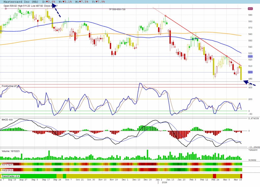Click the Trend Factor -2.4 label
Screen dimensions: 260x187
click(x=11, y=176)
